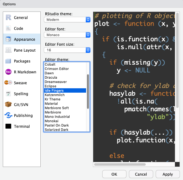Click Apply to save theme changes

tap(167, 174)
